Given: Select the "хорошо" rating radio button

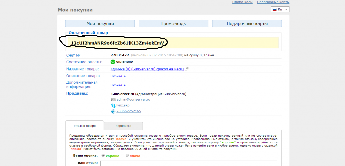Looking at the screenshot, I should coord(103,156).
